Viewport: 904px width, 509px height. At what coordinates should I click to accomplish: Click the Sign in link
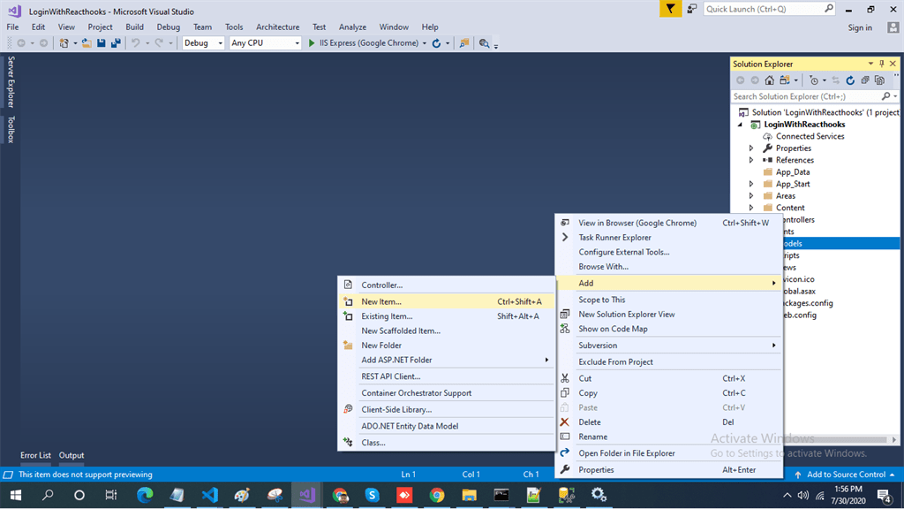(x=860, y=27)
